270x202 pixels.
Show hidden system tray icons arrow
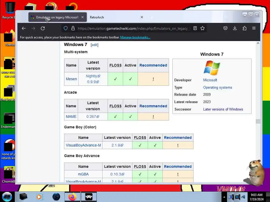(x=224, y=197)
